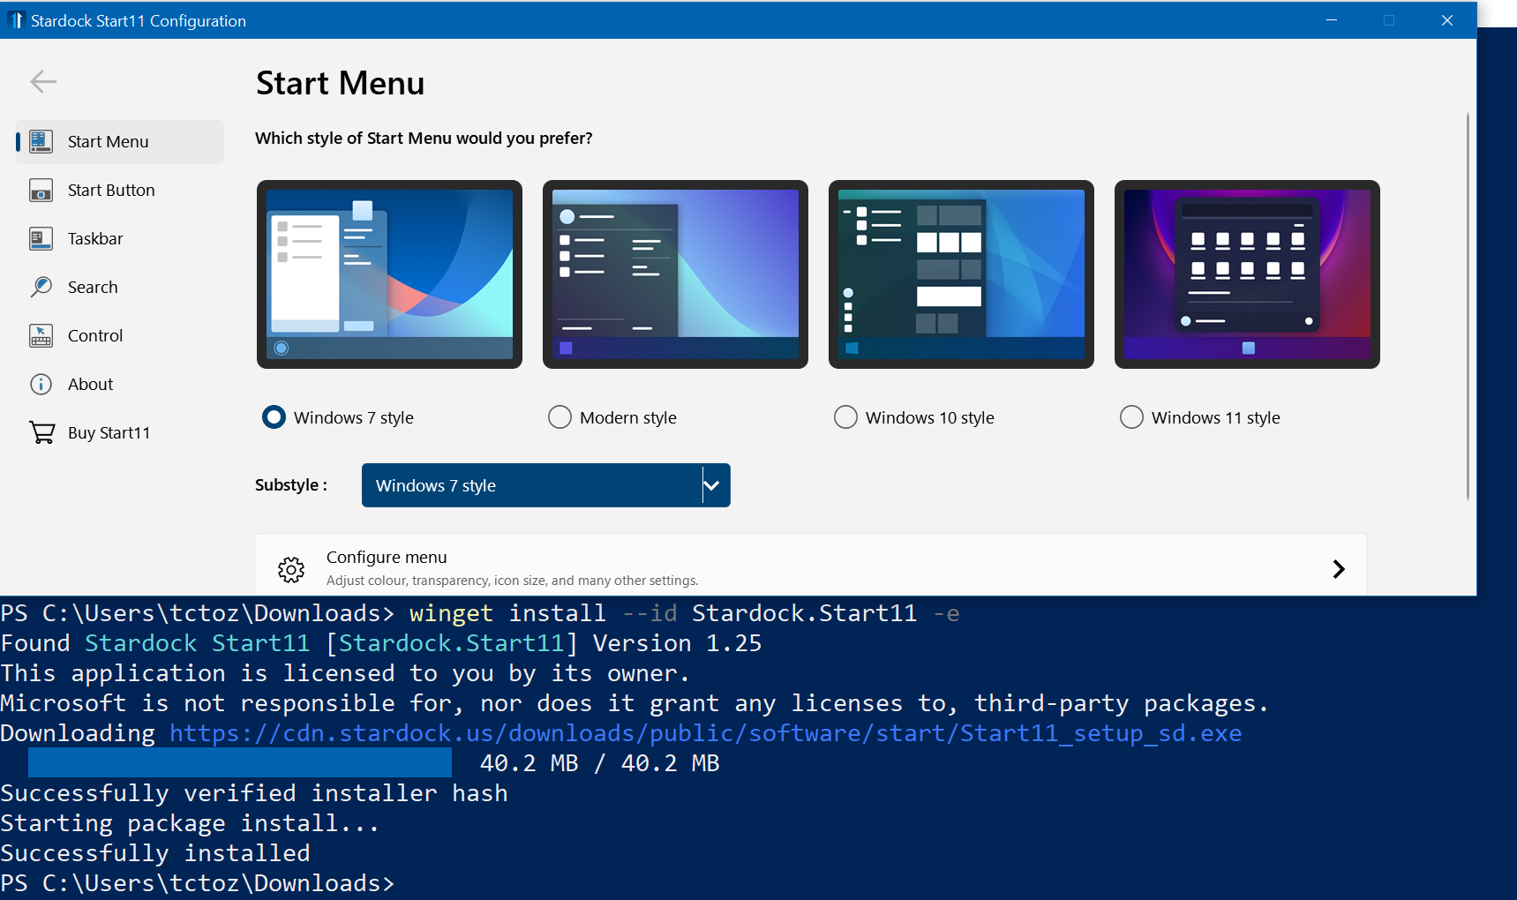The image size is (1517, 900).
Task: Click the Stardock title bar app icon
Action: [16, 20]
